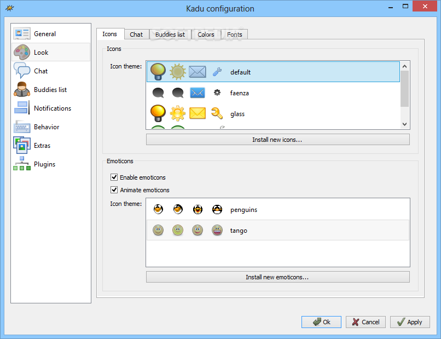
Task: Maximize the Kadu configuration window
Action: click(x=405, y=6)
